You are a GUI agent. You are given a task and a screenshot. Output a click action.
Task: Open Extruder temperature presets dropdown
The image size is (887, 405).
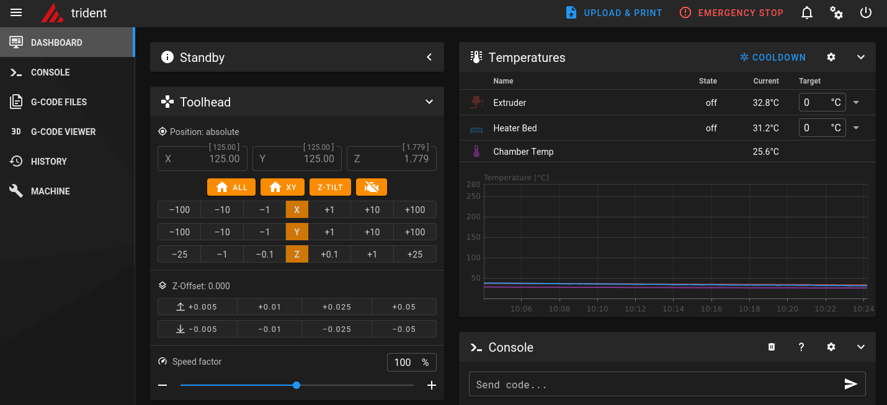pyautogui.click(x=856, y=103)
